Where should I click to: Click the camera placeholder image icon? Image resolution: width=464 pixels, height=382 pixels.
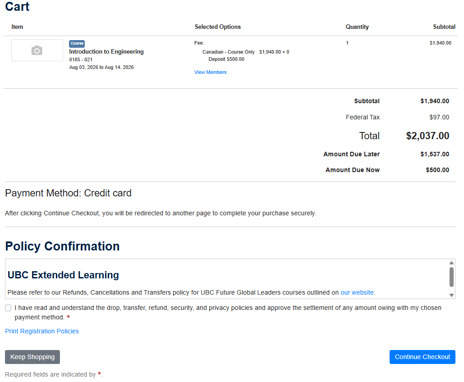tap(37, 50)
